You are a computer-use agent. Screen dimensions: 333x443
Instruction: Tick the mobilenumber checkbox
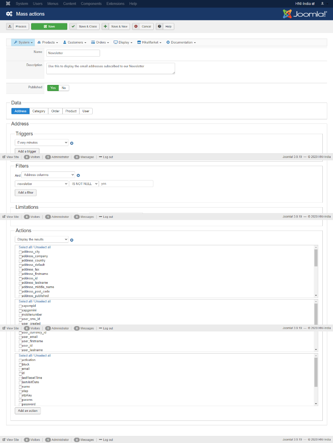21,315
